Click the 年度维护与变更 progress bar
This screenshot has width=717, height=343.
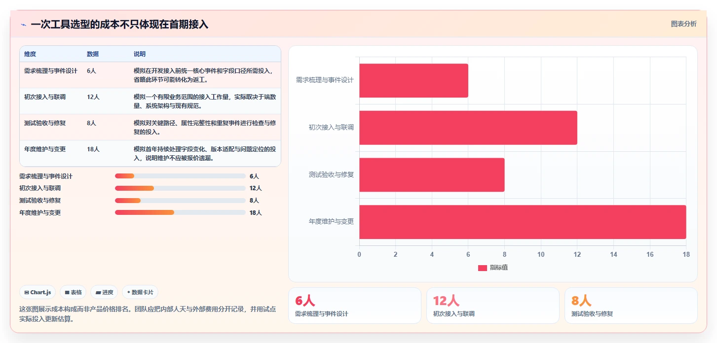[180, 212]
